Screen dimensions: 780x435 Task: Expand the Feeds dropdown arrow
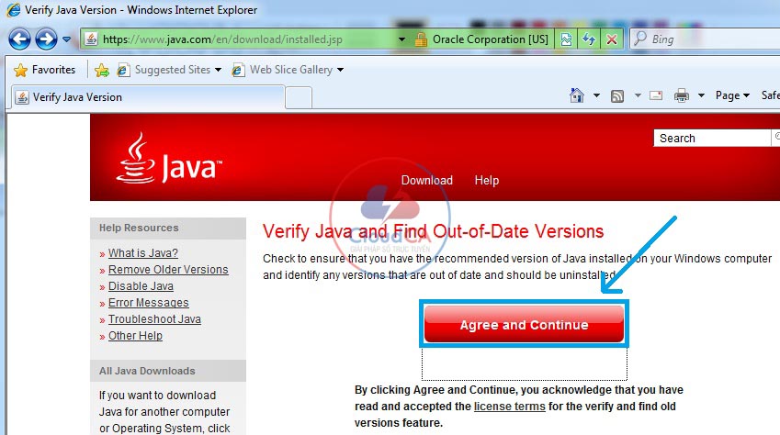[x=638, y=95]
